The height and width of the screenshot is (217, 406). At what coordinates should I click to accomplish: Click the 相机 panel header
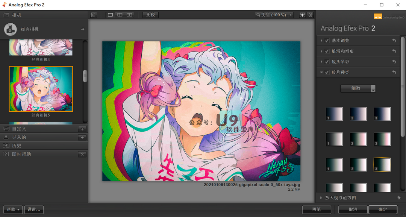(x=44, y=15)
